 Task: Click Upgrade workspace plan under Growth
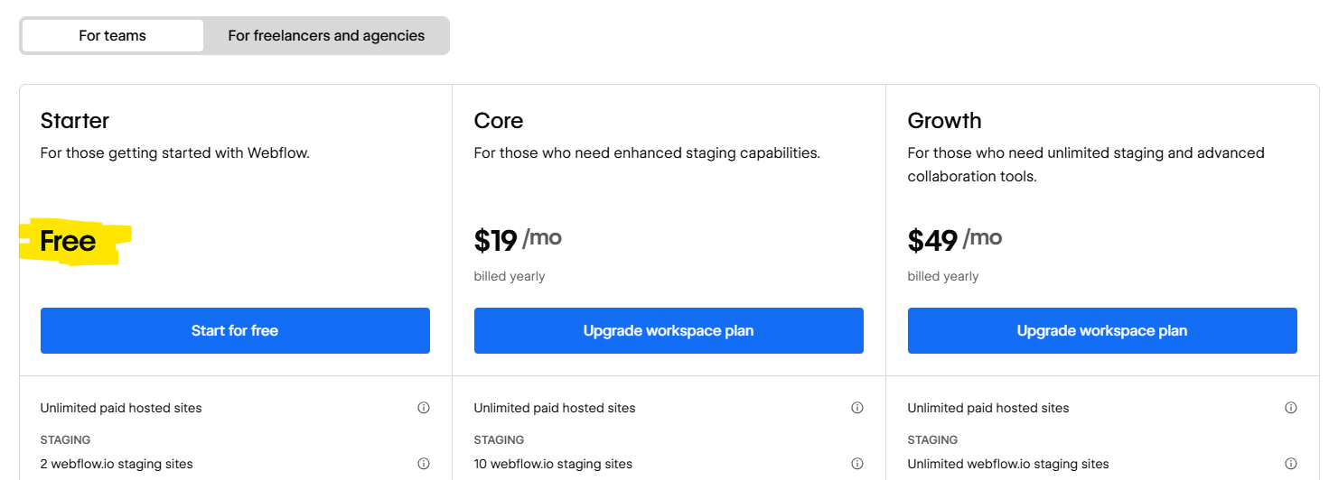tap(1102, 330)
